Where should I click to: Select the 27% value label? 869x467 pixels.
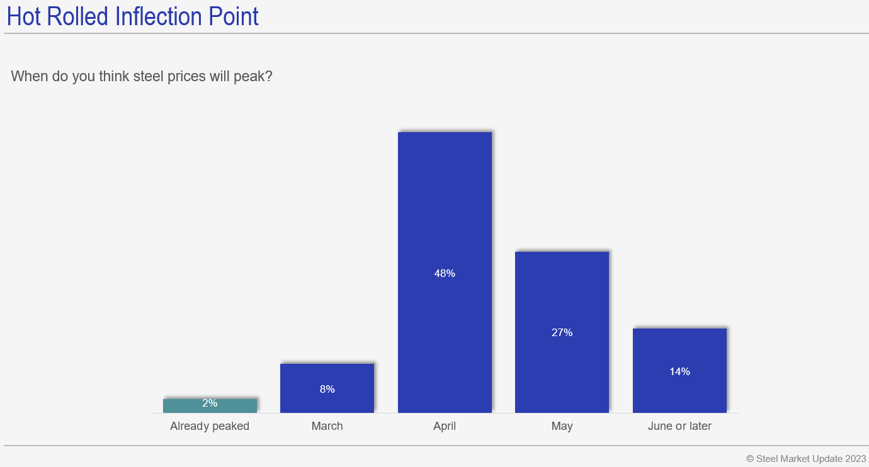(x=562, y=332)
